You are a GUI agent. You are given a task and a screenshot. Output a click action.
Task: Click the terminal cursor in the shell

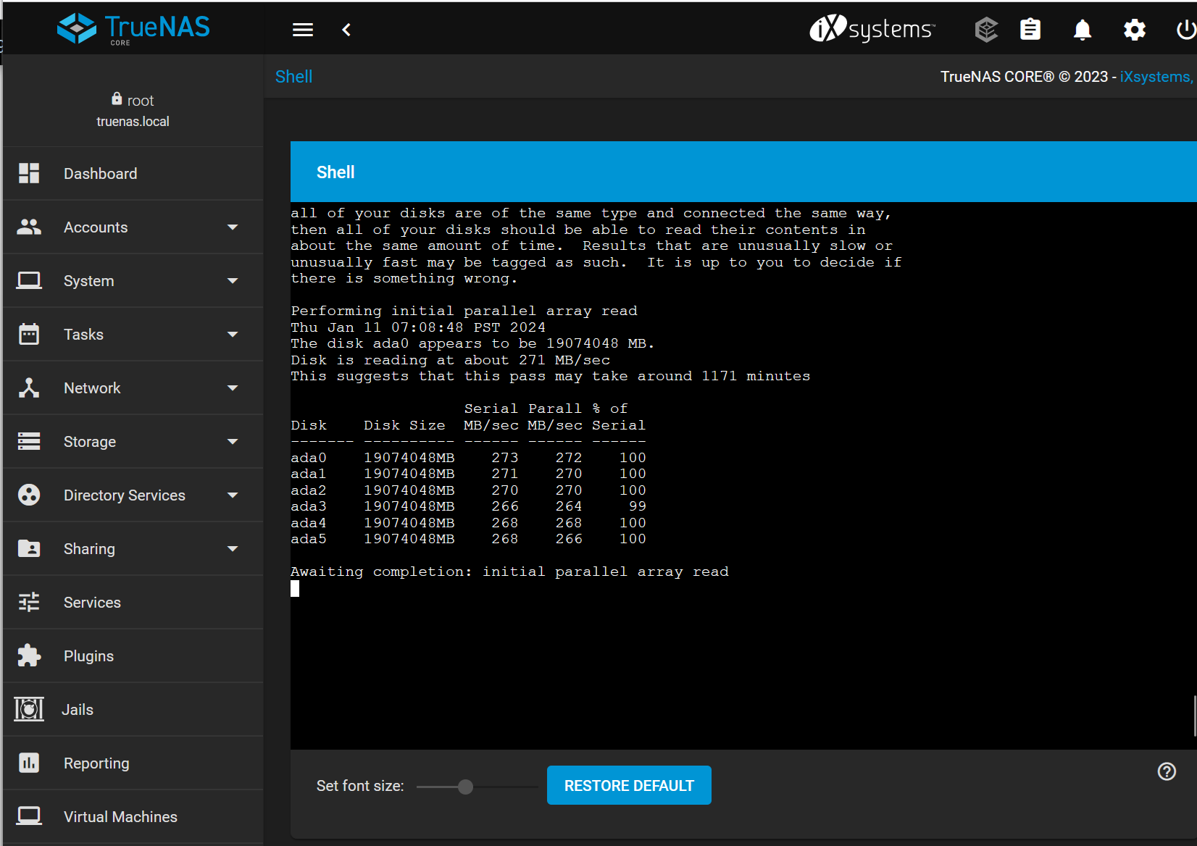point(295,589)
